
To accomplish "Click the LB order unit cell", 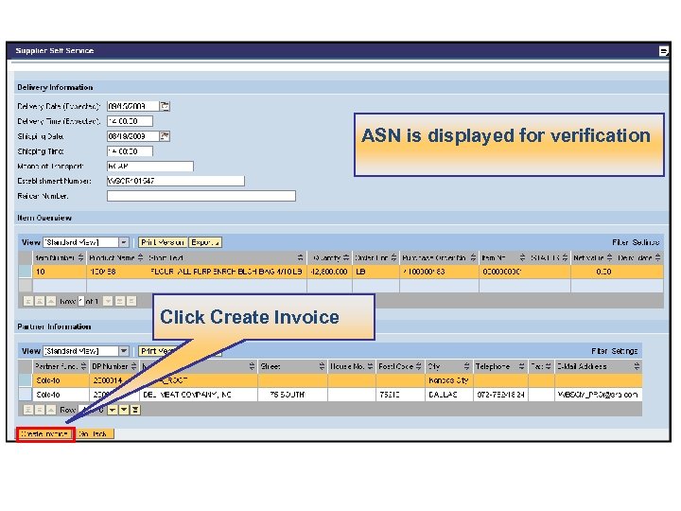I will 375,272.
